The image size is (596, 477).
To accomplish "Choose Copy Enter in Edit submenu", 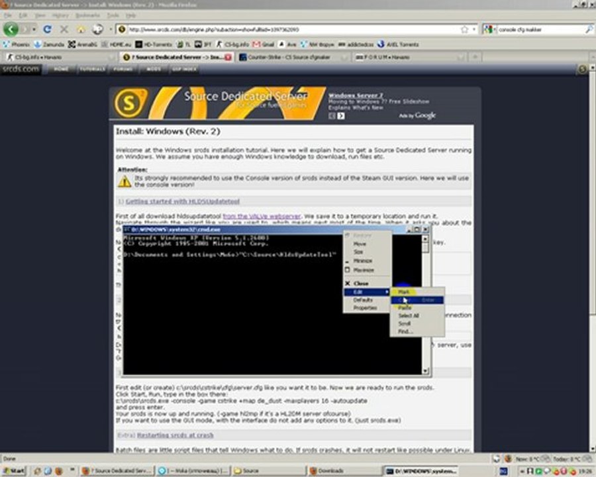I will (417, 300).
